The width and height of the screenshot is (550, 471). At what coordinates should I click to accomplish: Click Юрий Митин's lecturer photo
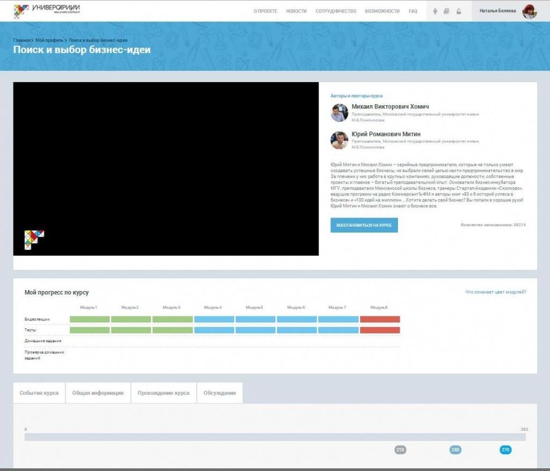coord(339,140)
